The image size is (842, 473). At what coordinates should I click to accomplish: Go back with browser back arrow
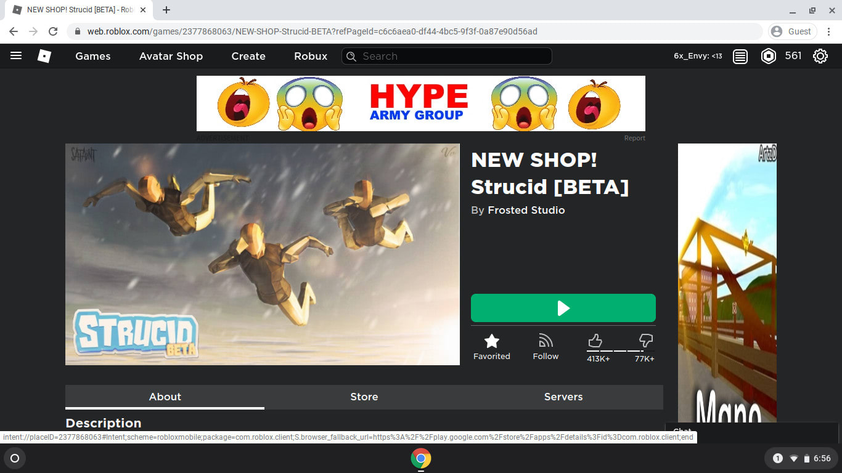point(14,31)
